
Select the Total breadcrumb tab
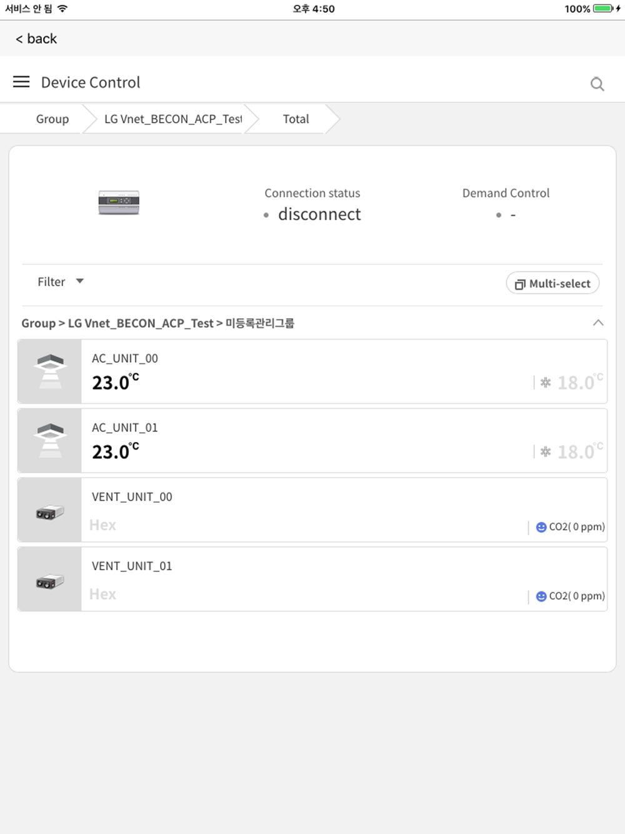click(x=296, y=119)
